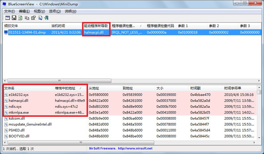Click the Advanced Options toolbar icon

tap(7, 18)
